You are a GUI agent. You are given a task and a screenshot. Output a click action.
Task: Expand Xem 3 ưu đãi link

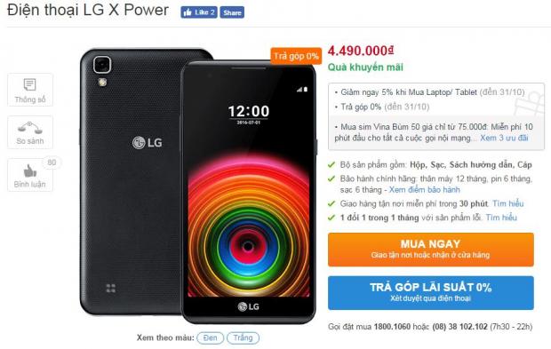tap(504, 138)
